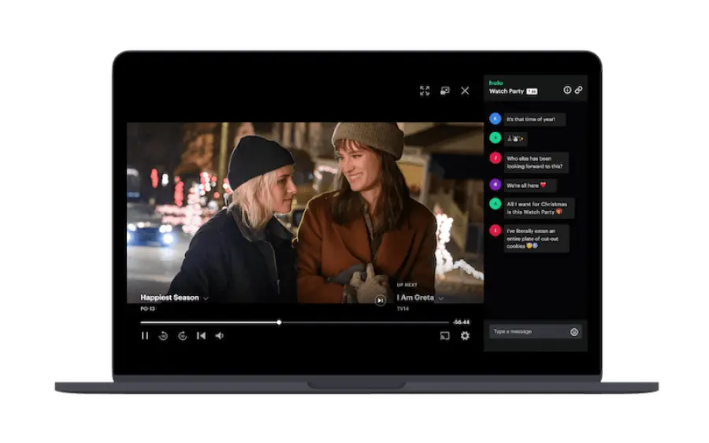Click message "All I want for Christmas"
Image resolution: width=709 pixels, height=443 pixels.
(539, 209)
